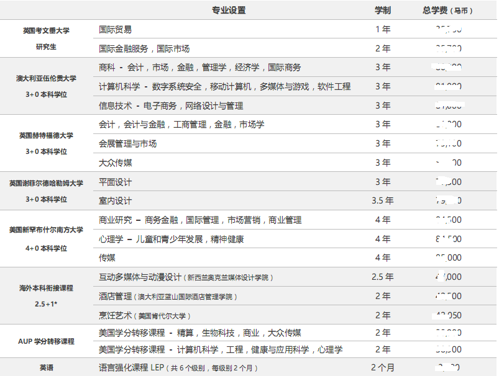This screenshot has height=376, width=499.
Task: Click the 传媒 program row
Action: 295,257
